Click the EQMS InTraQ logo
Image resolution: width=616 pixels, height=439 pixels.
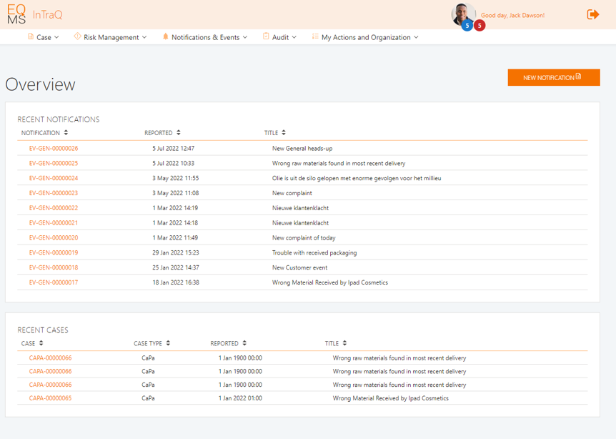[34, 14]
